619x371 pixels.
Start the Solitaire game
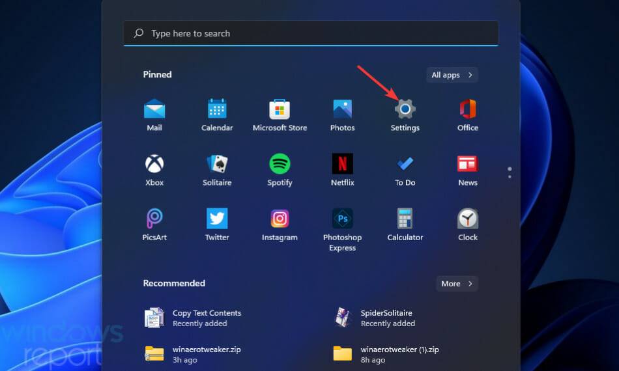pyautogui.click(x=217, y=170)
